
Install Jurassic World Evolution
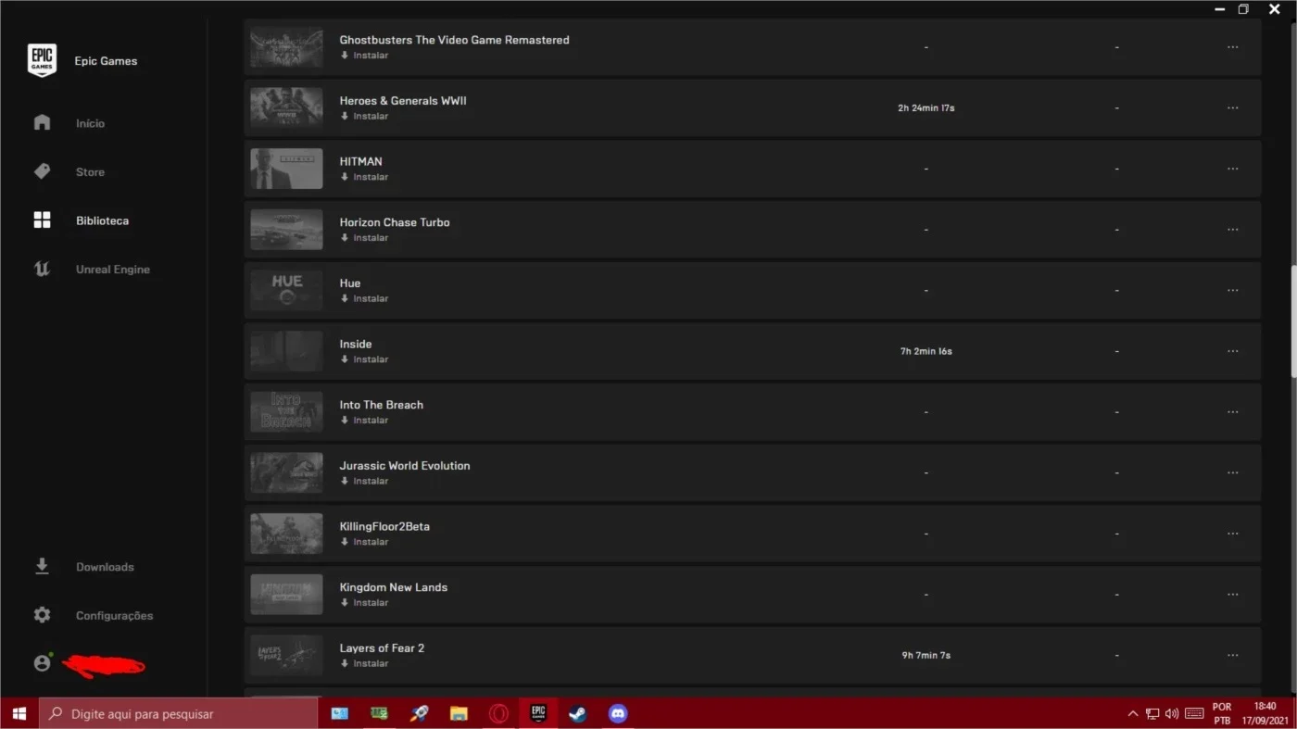[364, 482]
